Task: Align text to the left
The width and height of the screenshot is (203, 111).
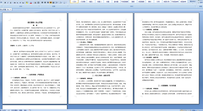Action: point(42,3)
